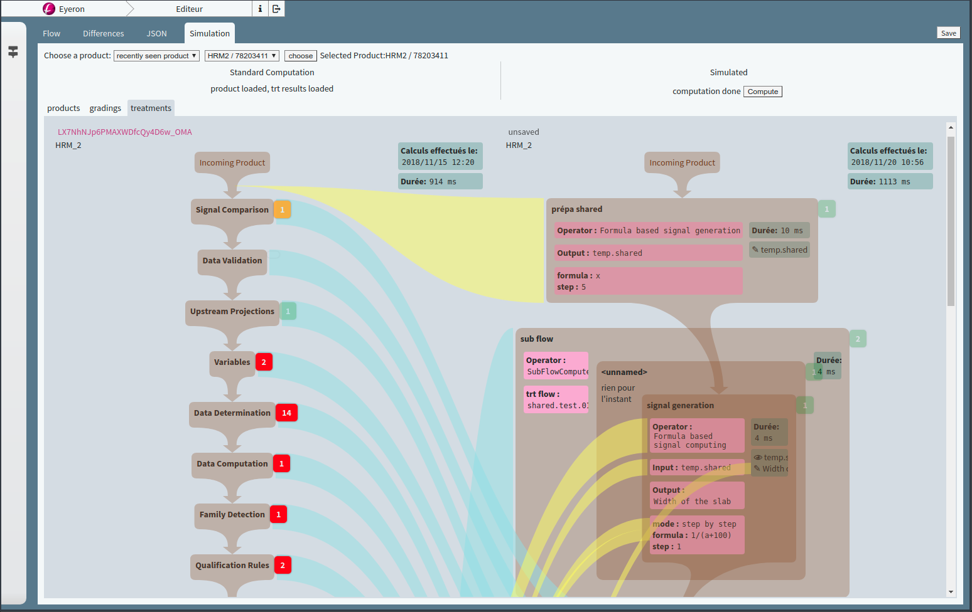Toggle the sidebar pin icon

13,51
